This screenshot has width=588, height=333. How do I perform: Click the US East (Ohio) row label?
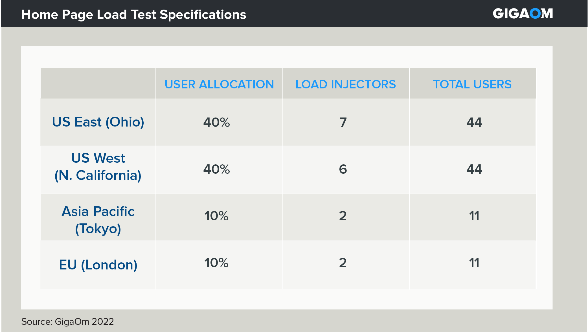tap(98, 122)
